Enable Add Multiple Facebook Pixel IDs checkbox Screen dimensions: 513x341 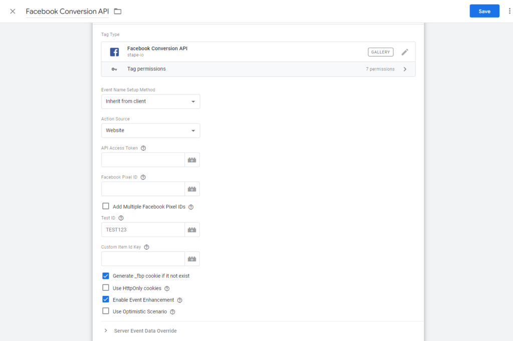106,206
